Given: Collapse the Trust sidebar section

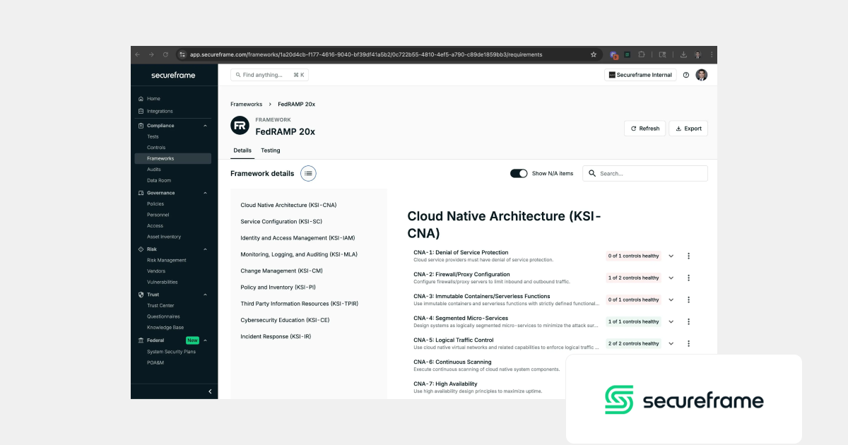Looking at the screenshot, I should (206, 295).
